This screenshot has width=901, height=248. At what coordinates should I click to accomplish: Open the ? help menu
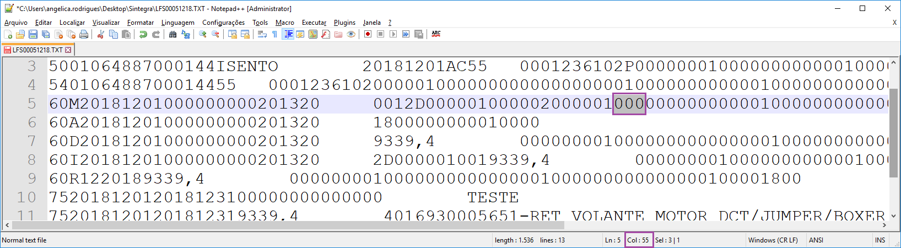pos(390,23)
